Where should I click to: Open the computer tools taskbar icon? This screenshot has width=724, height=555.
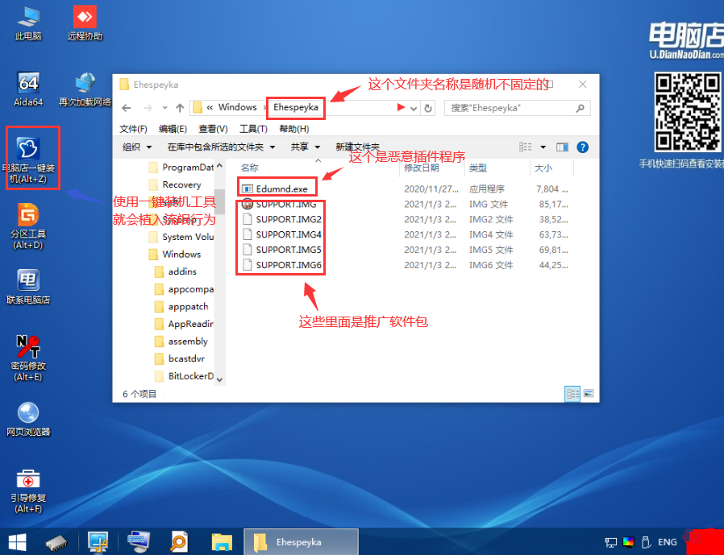tap(98, 542)
